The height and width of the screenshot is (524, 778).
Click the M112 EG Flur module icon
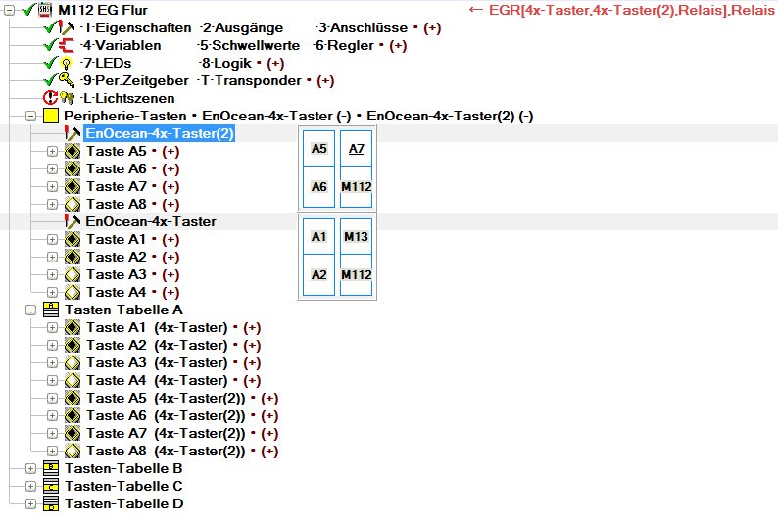[44, 10]
